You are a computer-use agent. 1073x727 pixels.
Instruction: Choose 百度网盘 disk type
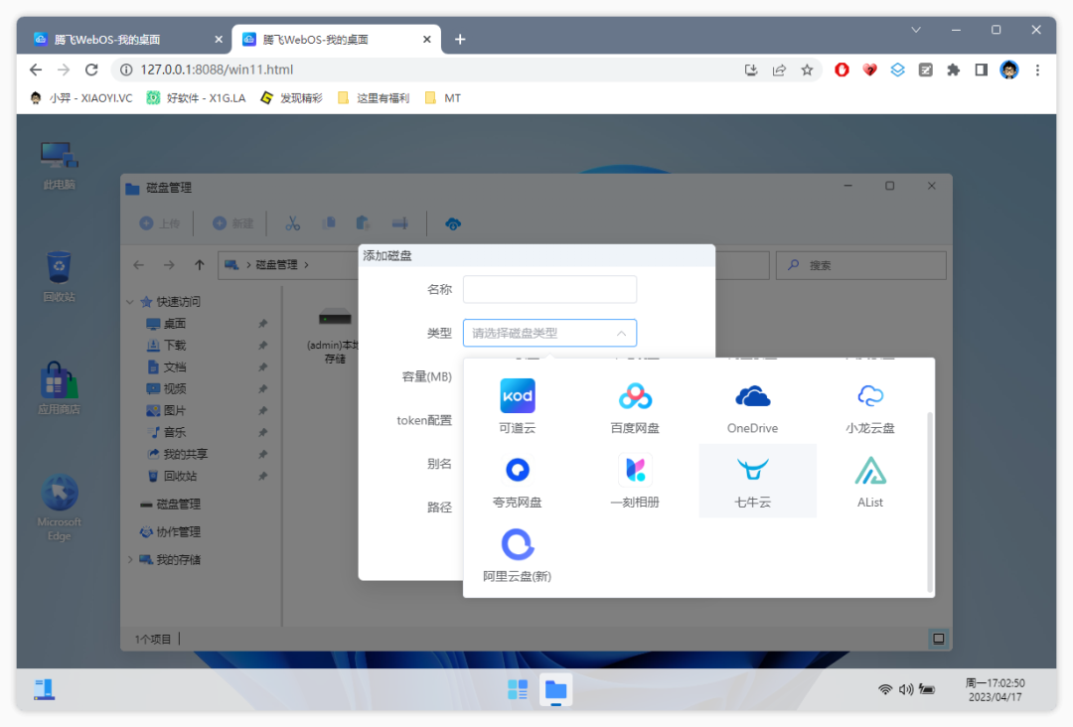tap(634, 406)
